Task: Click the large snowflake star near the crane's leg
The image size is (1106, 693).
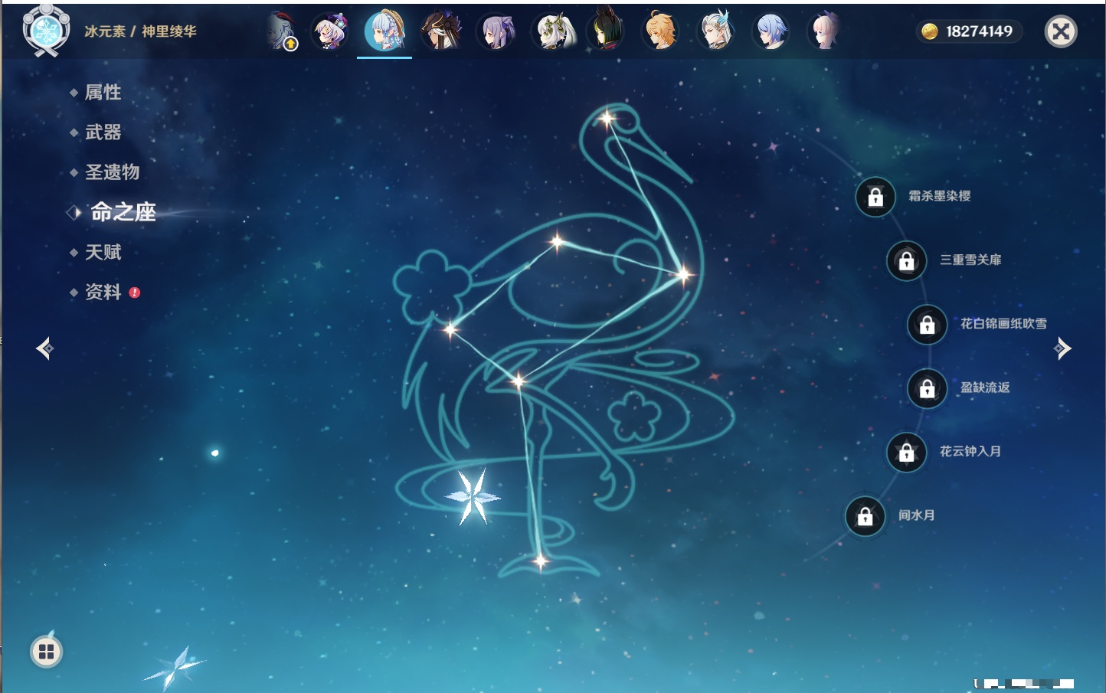Action: (473, 497)
